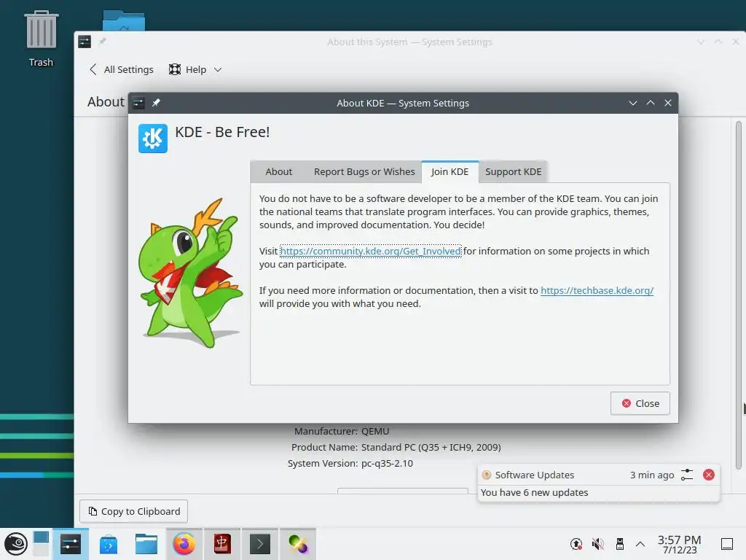
Task: Close the About KDE dialog via Close button
Action: (x=640, y=403)
